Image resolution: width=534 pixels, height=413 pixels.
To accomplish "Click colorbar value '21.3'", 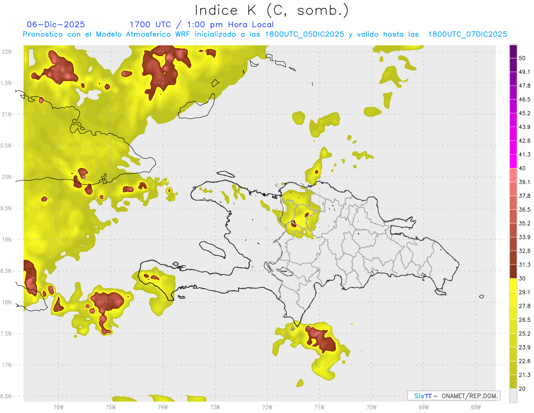I will (525, 375).
